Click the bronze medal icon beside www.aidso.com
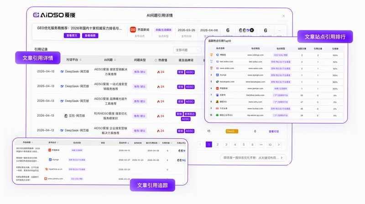 click(211, 68)
